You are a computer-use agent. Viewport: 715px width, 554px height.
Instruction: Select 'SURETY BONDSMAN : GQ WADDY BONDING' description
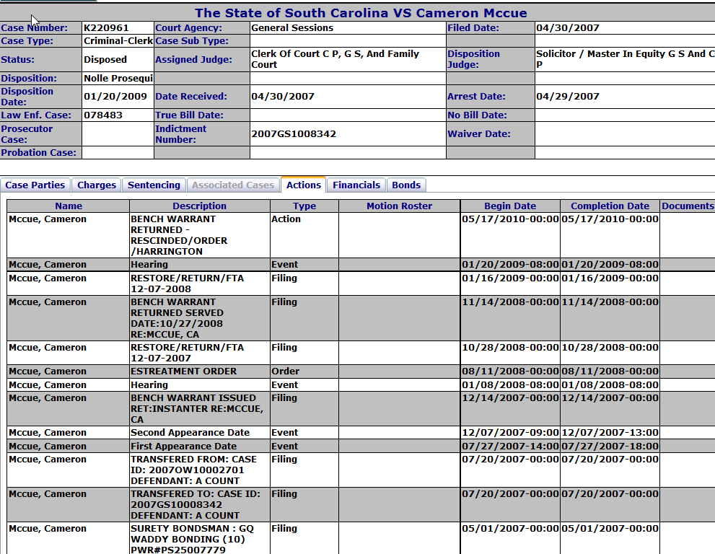click(193, 539)
